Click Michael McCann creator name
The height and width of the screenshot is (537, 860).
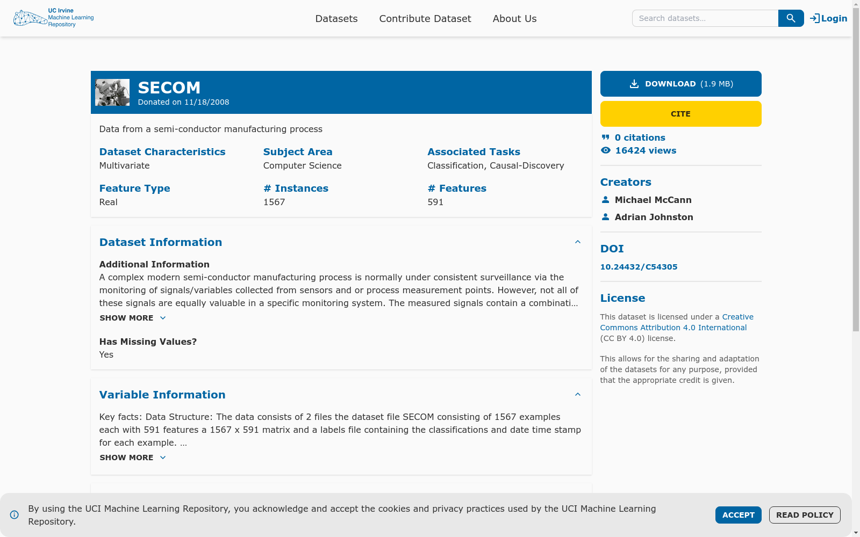point(653,200)
